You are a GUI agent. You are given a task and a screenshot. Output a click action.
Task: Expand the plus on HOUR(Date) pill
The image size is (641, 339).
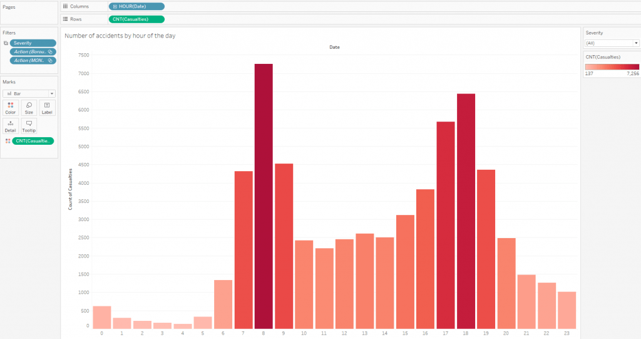coord(115,6)
